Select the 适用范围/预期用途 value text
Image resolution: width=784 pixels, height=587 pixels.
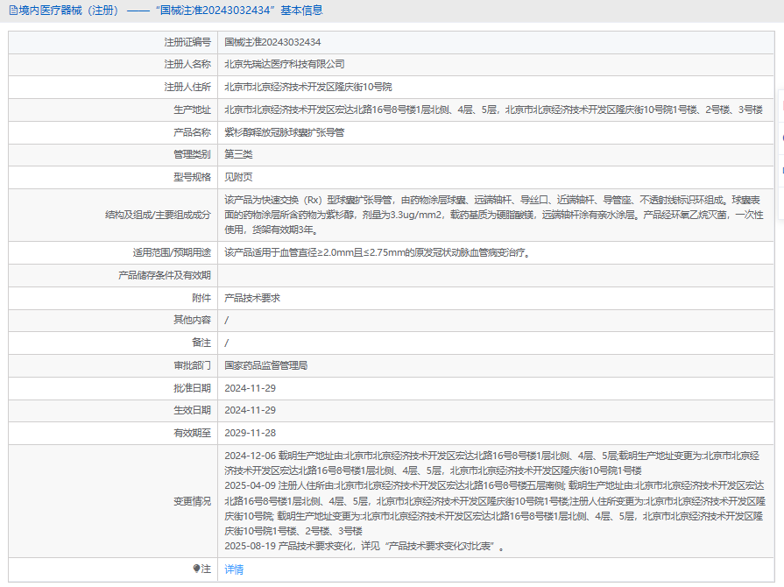pos(378,253)
